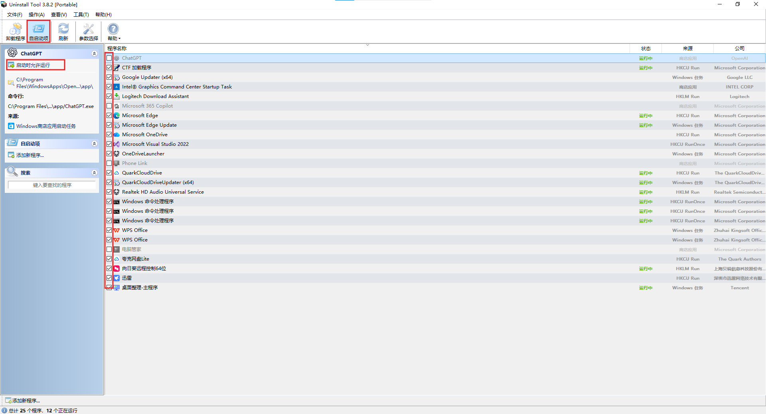Click the Microsoft OneDrive cloud icon
The width and height of the screenshot is (766, 414).
point(116,135)
